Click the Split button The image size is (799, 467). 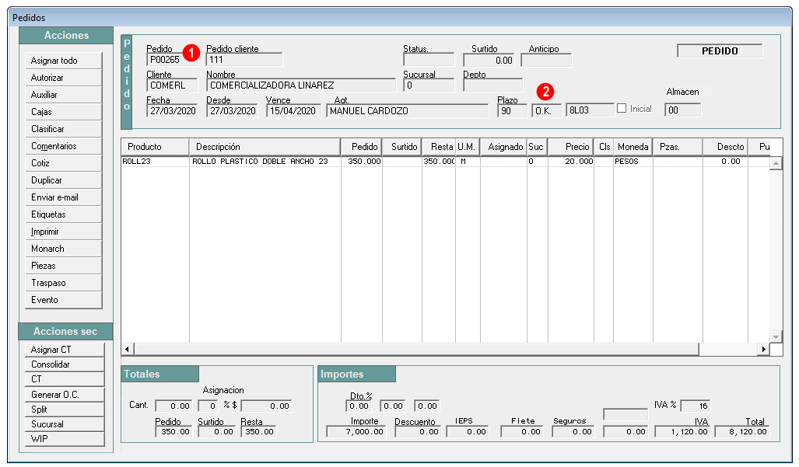65,409
